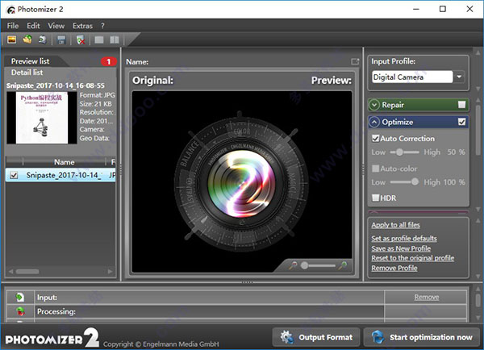Click the fullscreen icon beside Name field

(x=355, y=62)
